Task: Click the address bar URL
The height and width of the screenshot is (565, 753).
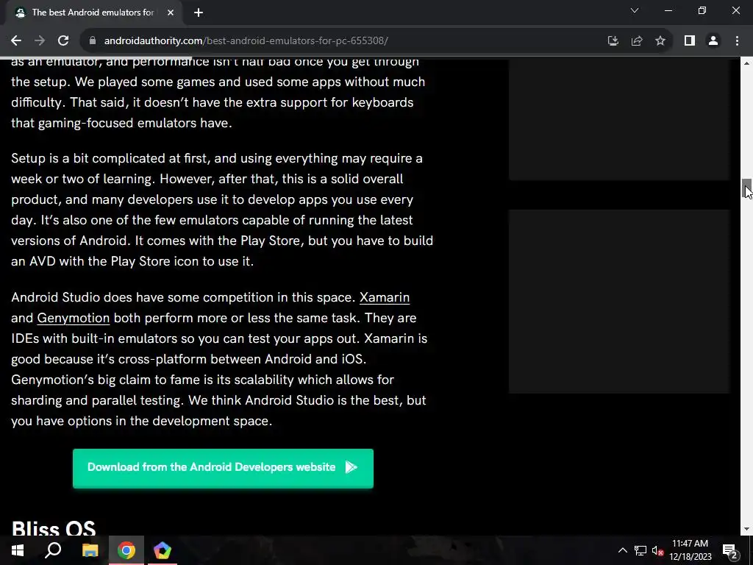Action: pos(246,41)
